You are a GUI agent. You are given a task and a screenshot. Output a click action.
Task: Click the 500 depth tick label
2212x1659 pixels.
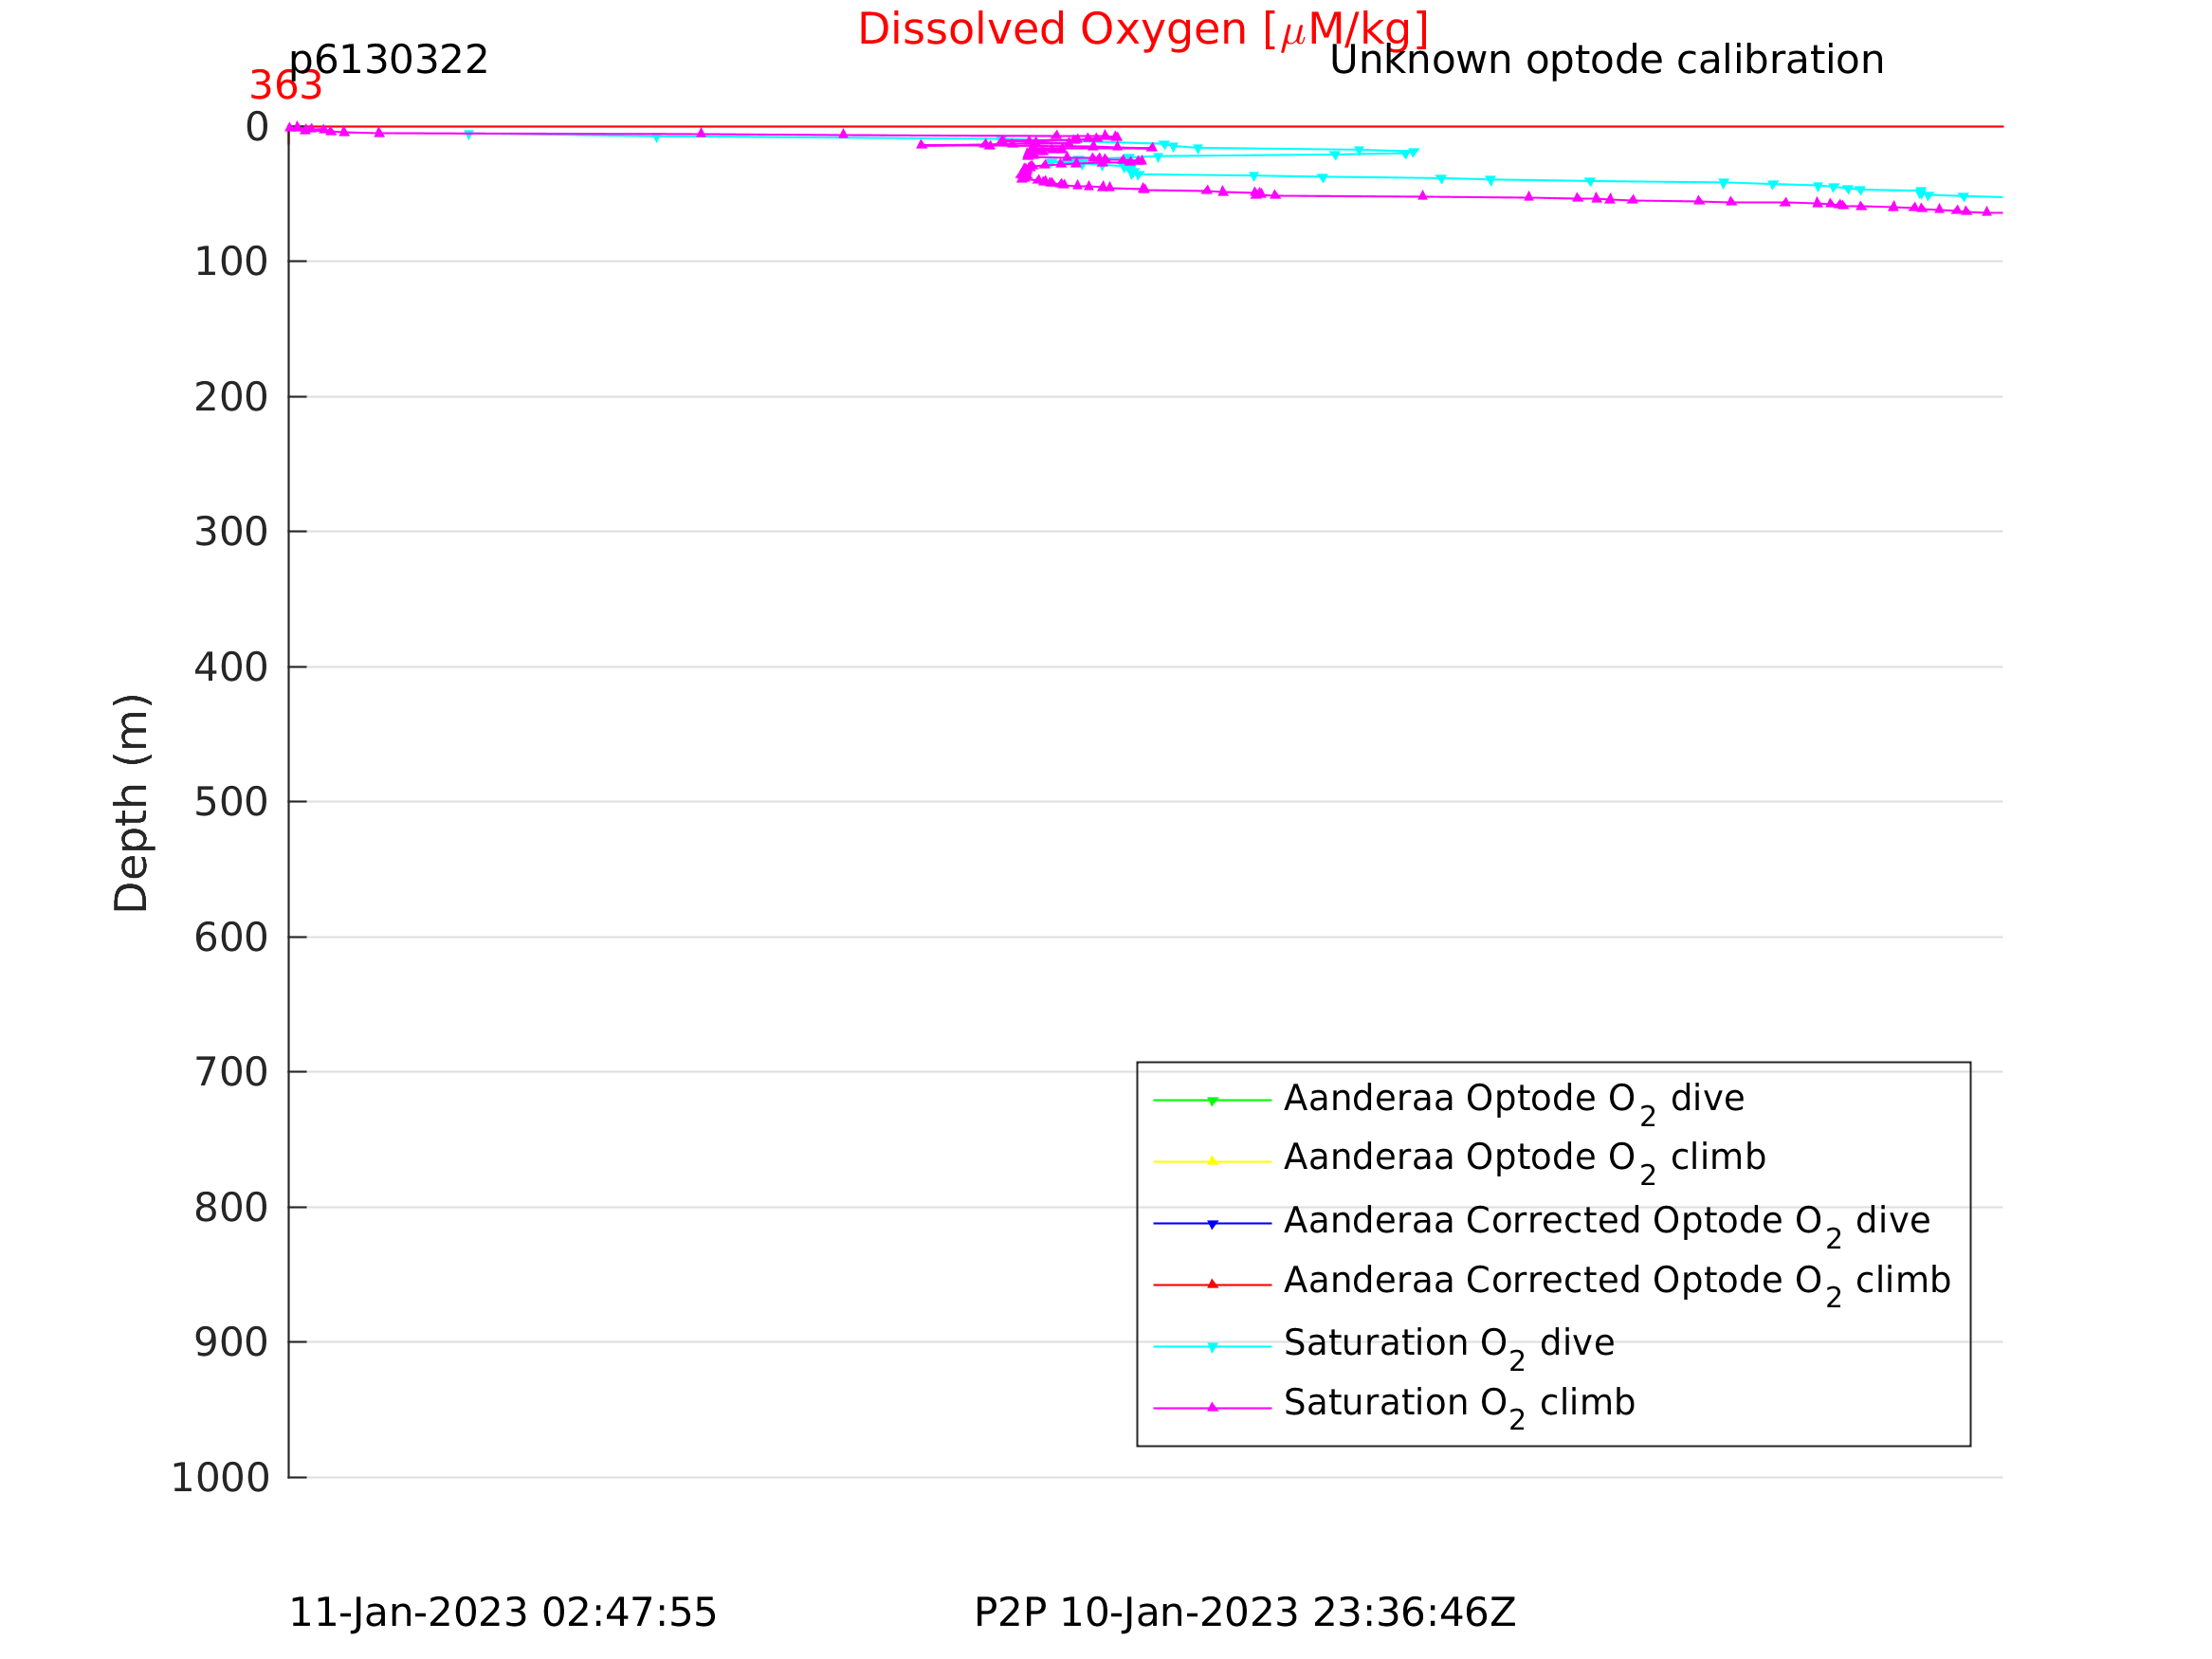pyautogui.click(x=231, y=802)
